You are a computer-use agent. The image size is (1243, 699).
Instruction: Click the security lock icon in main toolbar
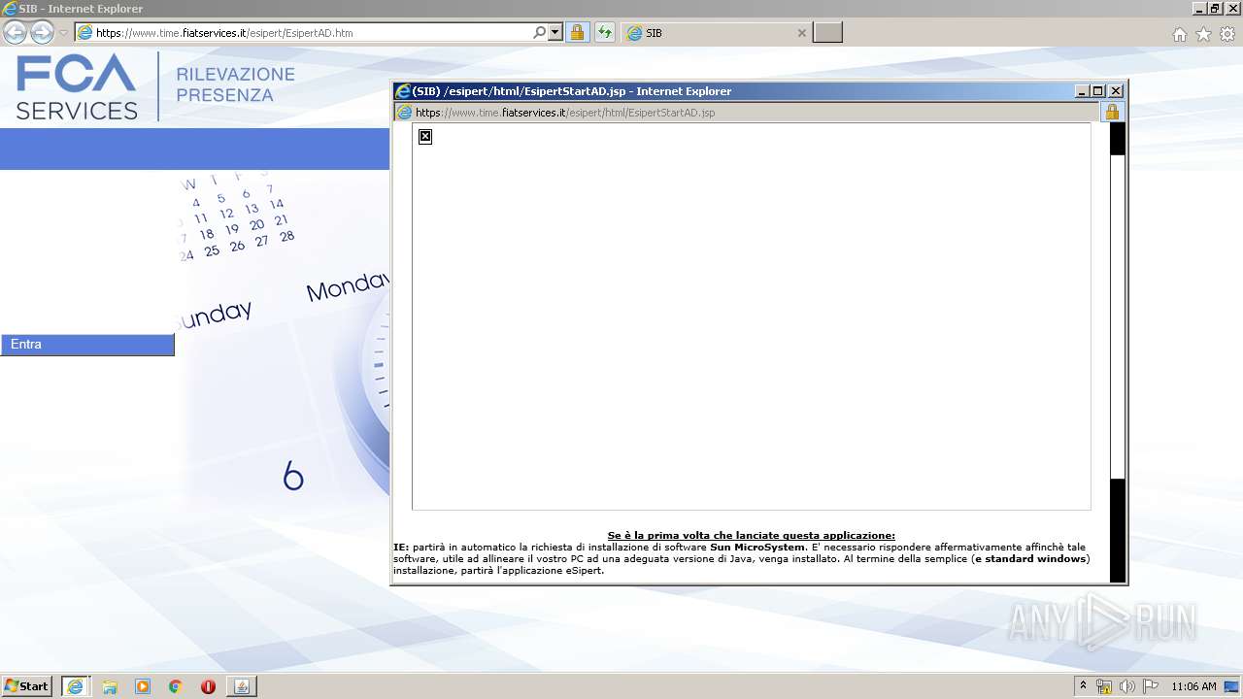click(x=577, y=33)
